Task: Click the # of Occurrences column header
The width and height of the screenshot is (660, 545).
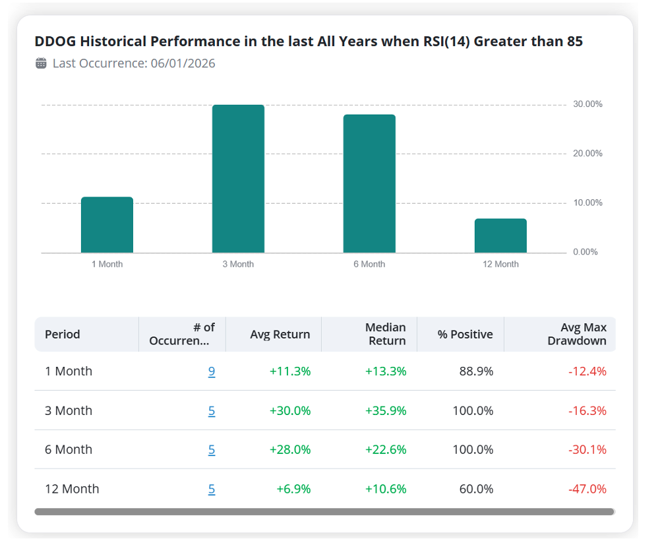Action: (x=182, y=335)
